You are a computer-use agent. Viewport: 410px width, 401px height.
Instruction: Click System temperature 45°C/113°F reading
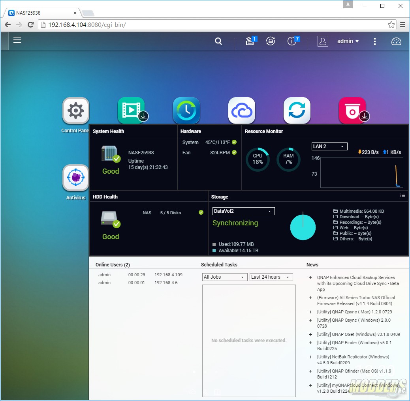click(209, 142)
